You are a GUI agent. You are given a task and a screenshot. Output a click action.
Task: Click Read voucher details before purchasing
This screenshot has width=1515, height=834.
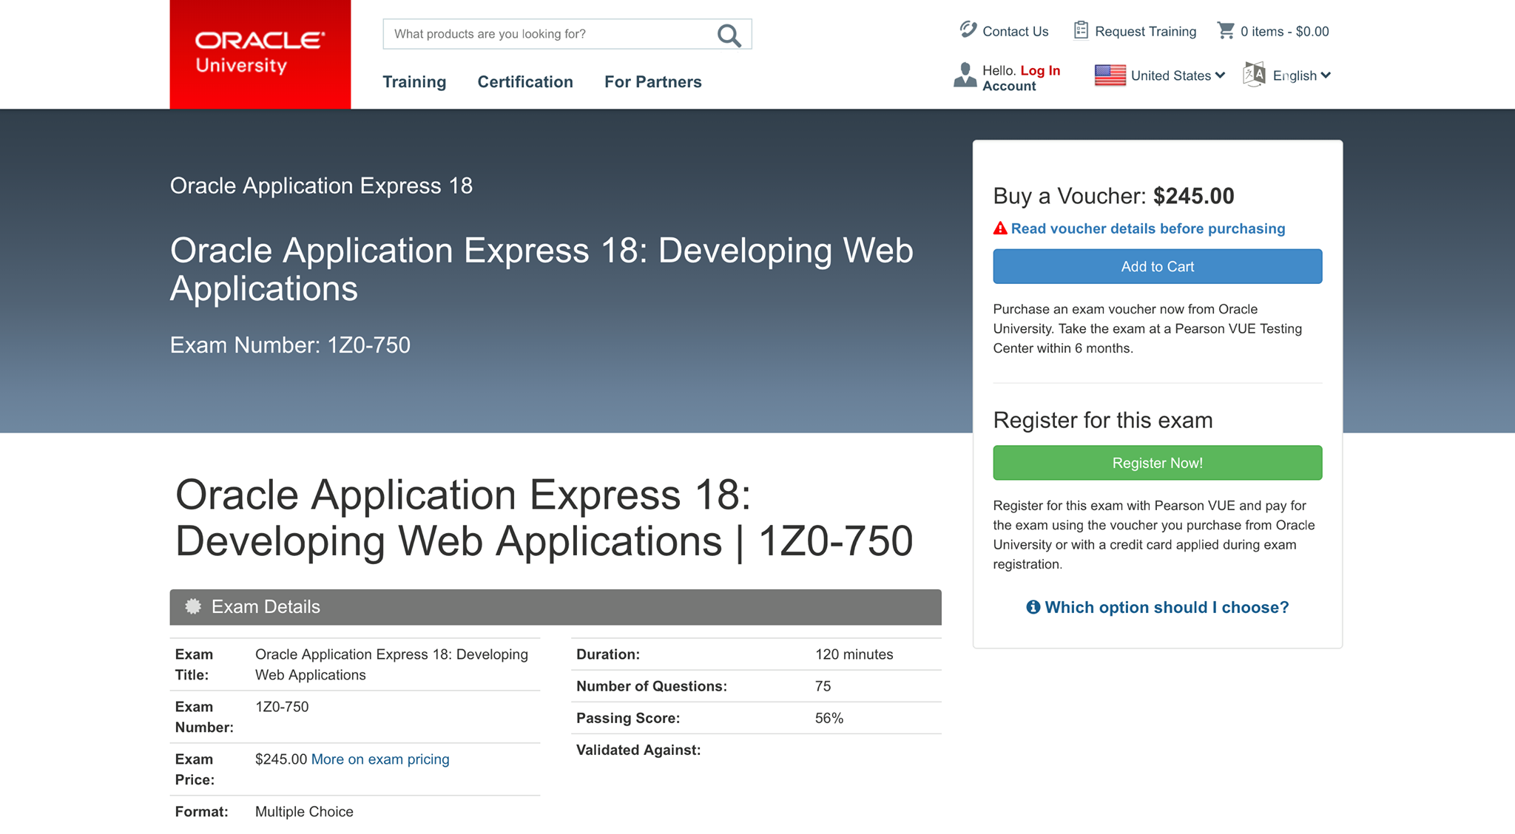(1148, 228)
